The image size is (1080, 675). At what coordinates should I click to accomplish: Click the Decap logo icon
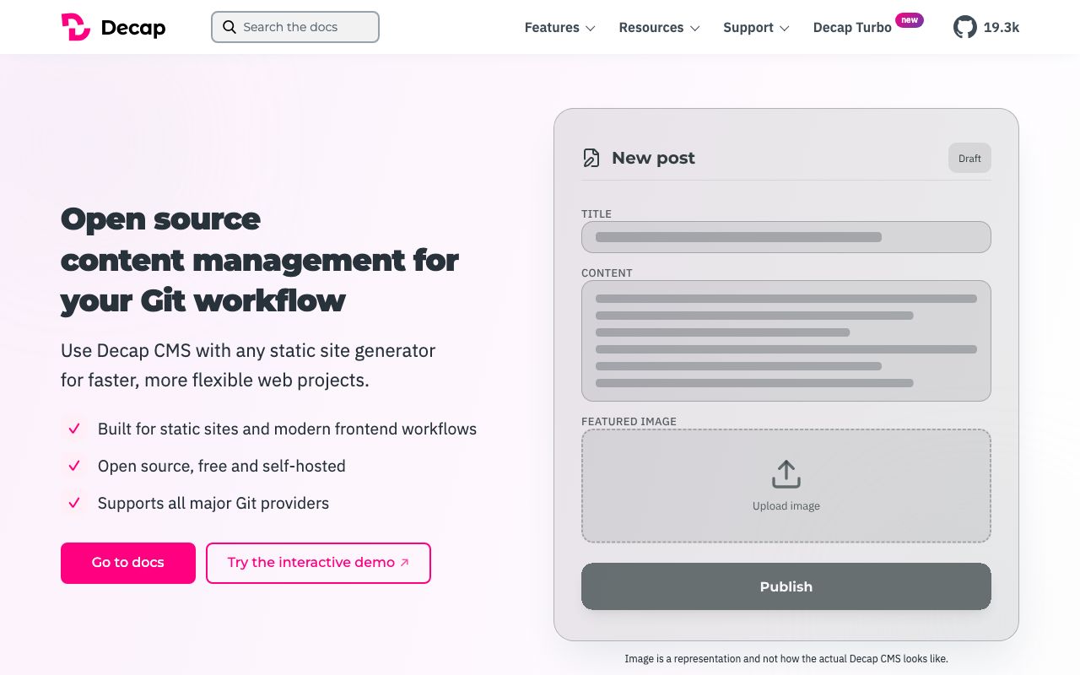[75, 27]
